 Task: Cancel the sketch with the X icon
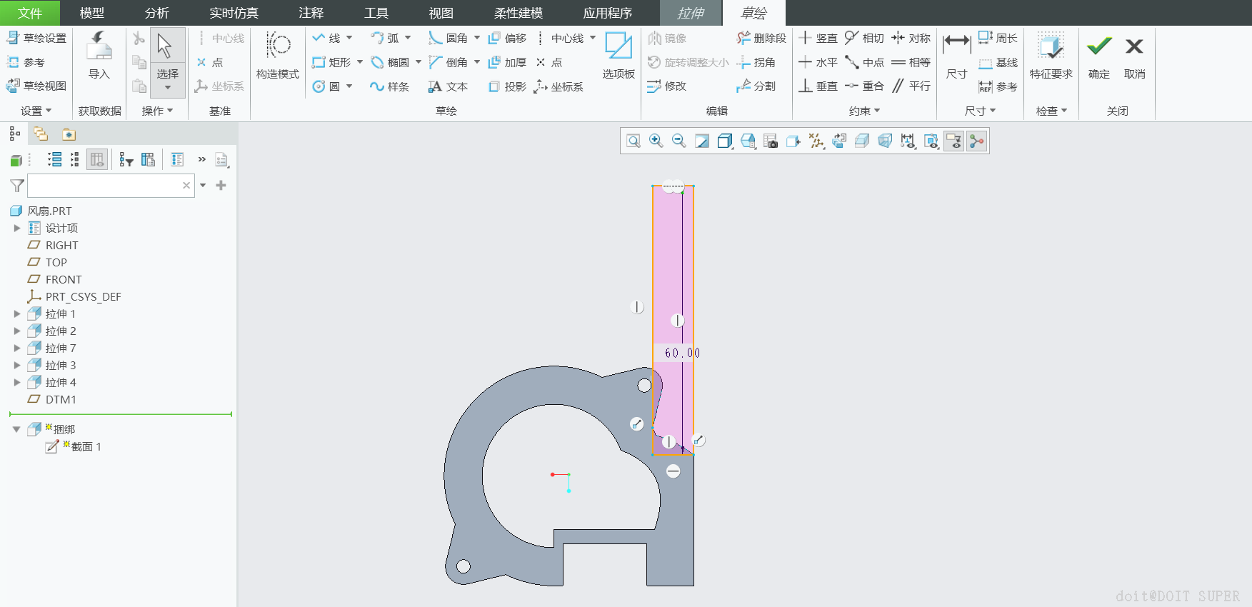pos(1134,47)
